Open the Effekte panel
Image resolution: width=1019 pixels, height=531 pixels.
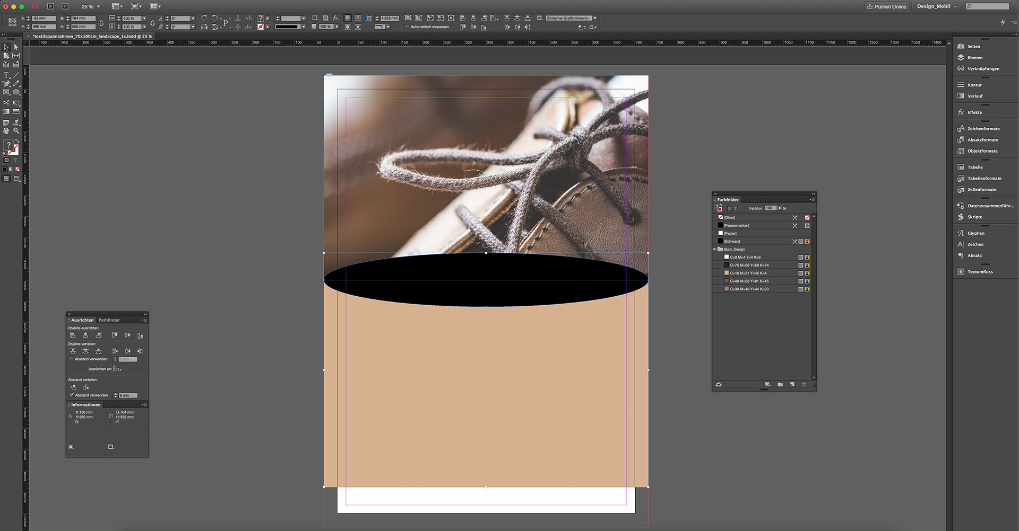(974, 112)
